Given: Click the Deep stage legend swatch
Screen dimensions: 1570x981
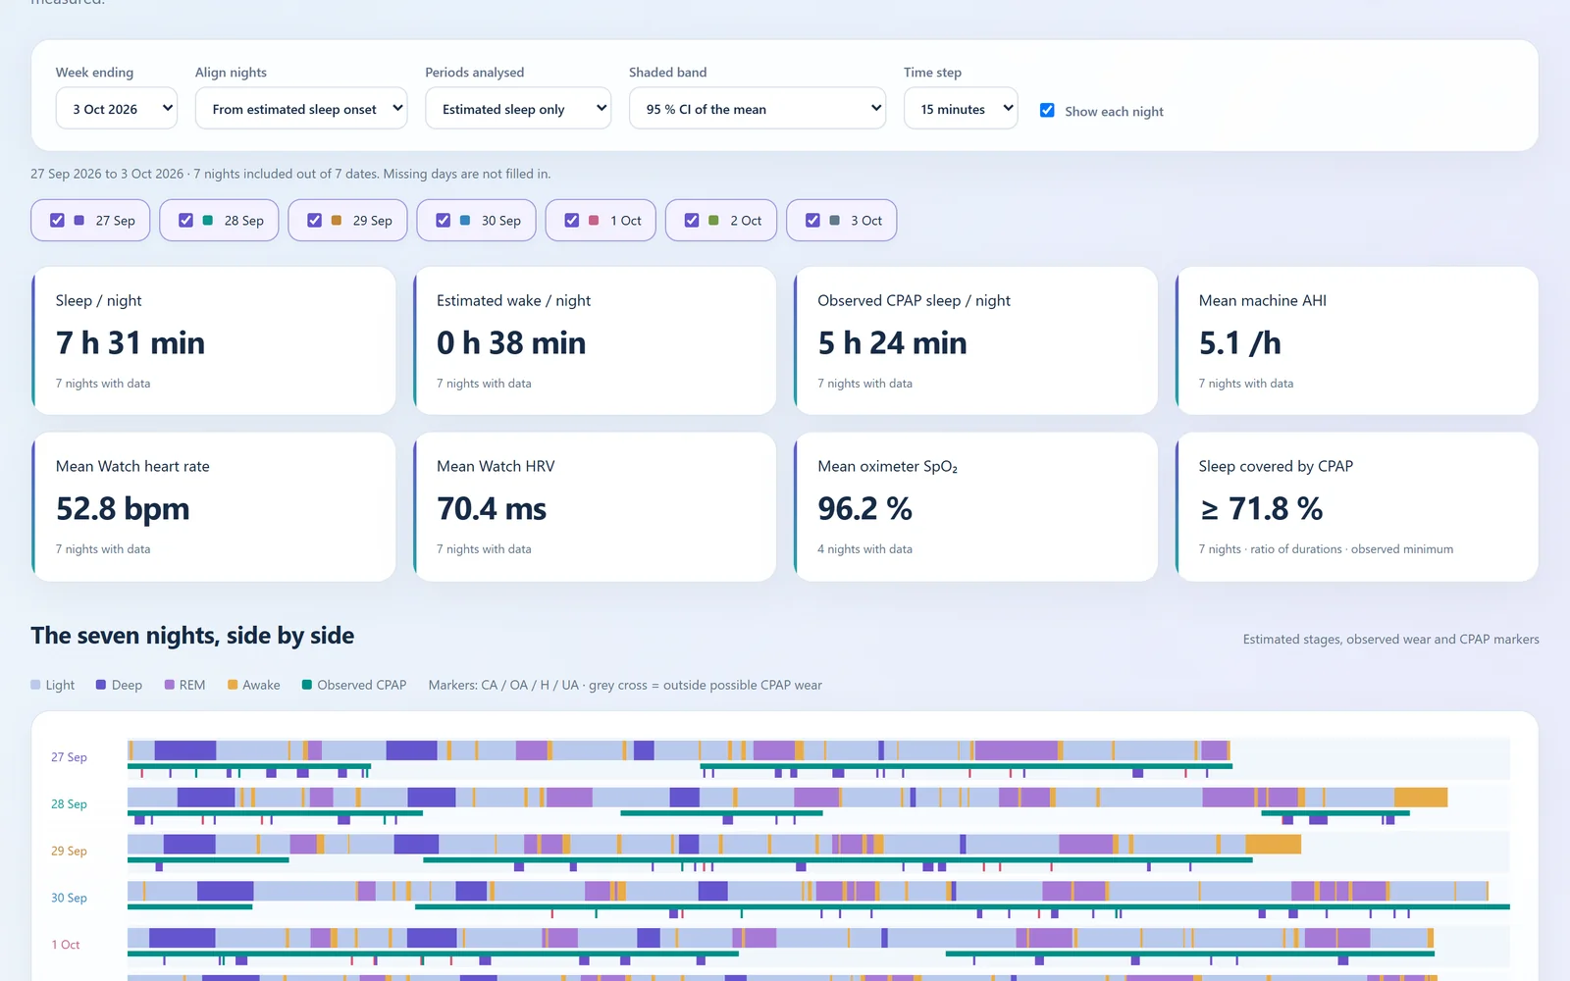Looking at the screenshot, I should pyautogui.click(x=101, y=685).
